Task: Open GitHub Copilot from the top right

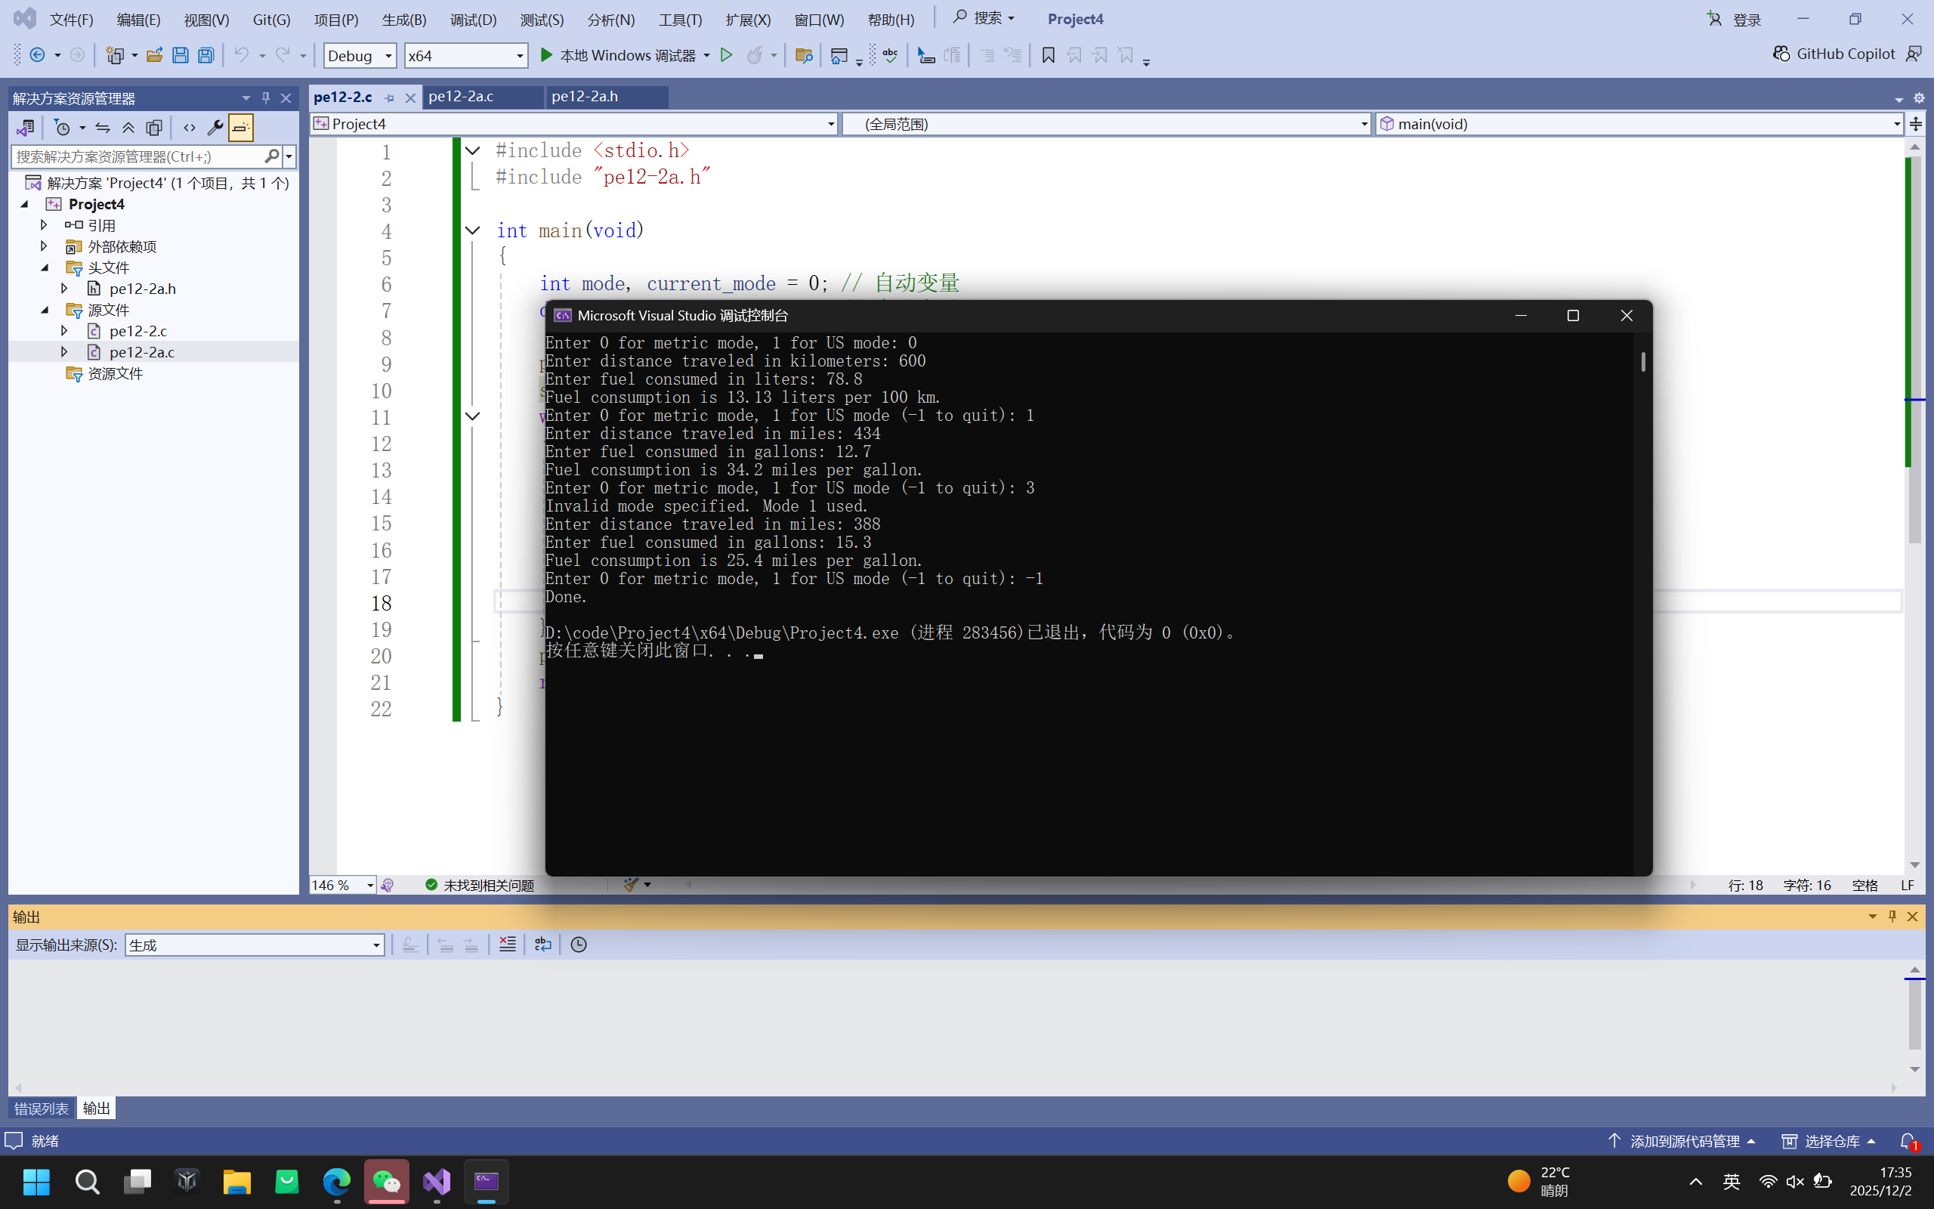Action: pos(1834,54)
